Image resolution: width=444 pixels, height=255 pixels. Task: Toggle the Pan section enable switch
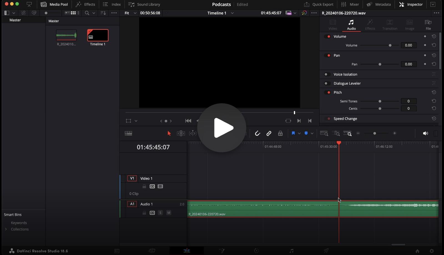click(x=327, y=55)
